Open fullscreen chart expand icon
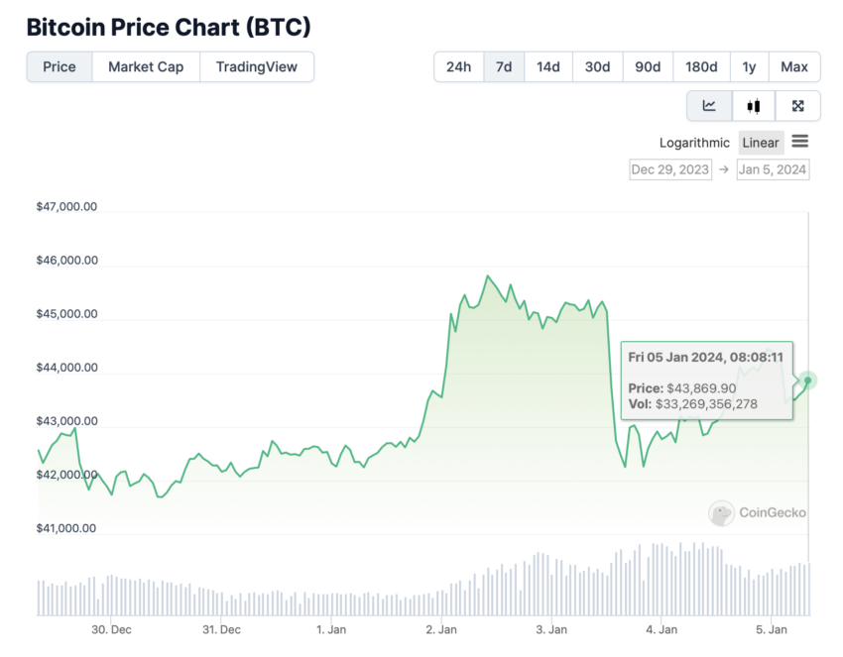This screenshot has height=657, width=843. click(797, 106)
